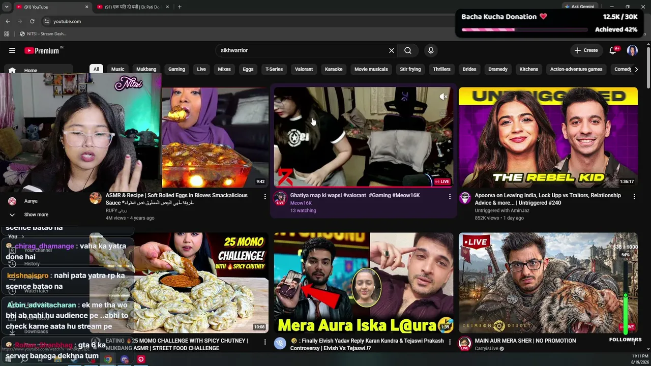Show next category chips with the arrow

(x=636, y=69)
